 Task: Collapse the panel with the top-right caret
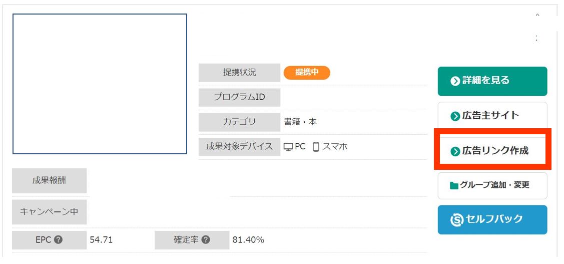[x=537, y=16]
